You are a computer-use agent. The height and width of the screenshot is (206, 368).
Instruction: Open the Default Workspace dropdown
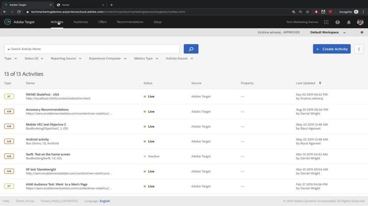[x=328, y=32]
